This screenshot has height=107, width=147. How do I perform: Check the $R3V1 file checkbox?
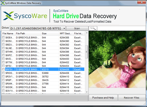point(3,76)
